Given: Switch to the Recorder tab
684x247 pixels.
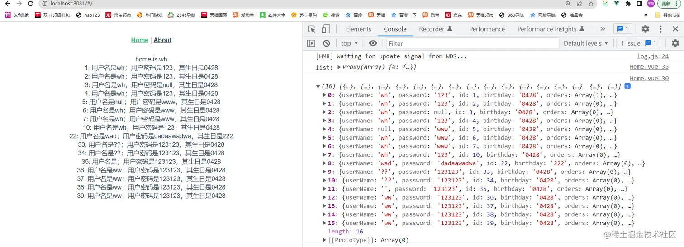Looking at the screenshot, I should tap(435, 29).
